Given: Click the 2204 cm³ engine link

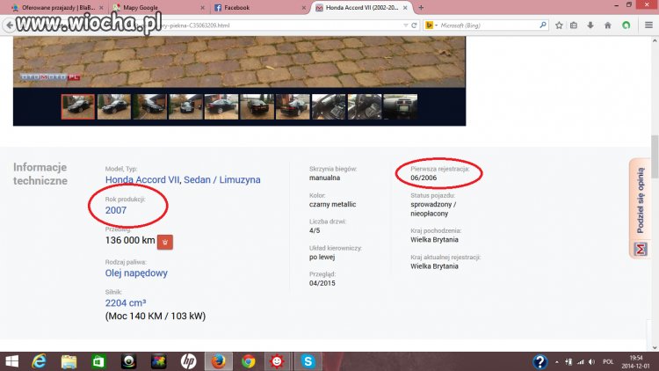Looking at the screenshot, I should [126, 302].
